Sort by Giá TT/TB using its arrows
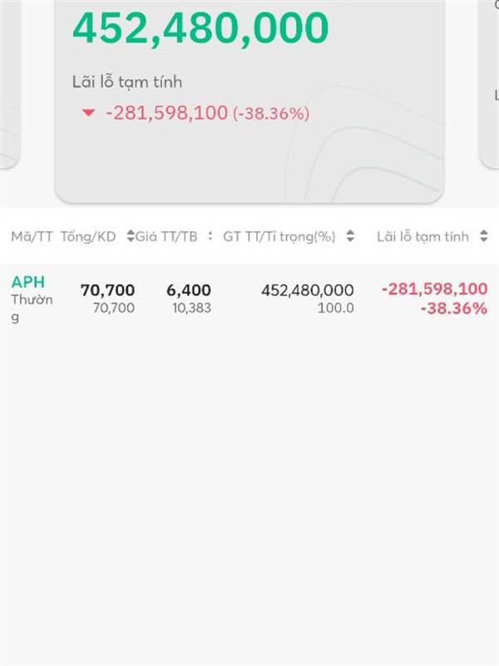Image resolution: width=499 pixels, height=666 pixels. click(131, 236)
